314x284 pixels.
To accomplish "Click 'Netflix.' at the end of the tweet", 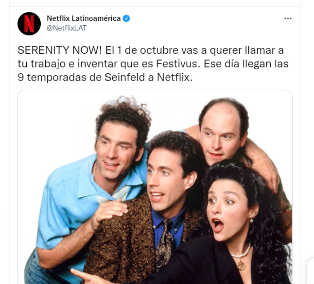I will (174, 77).
